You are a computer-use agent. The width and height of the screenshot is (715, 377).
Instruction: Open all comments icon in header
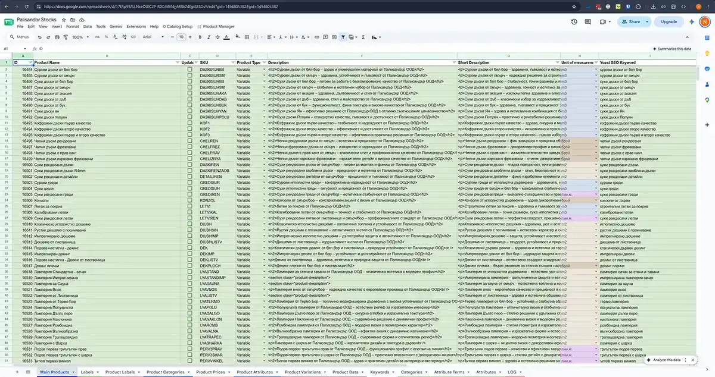pyautogui.click(x=588, y=21)
